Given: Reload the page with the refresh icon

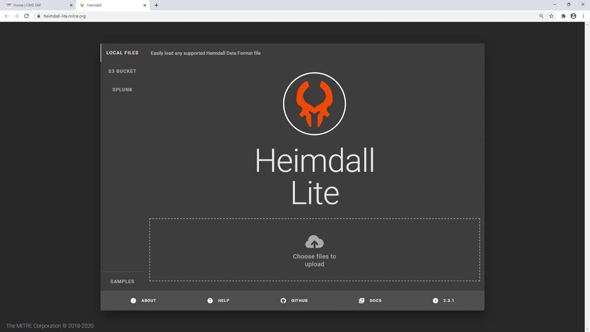Looking at the screenshot, I should coord(27,16).
